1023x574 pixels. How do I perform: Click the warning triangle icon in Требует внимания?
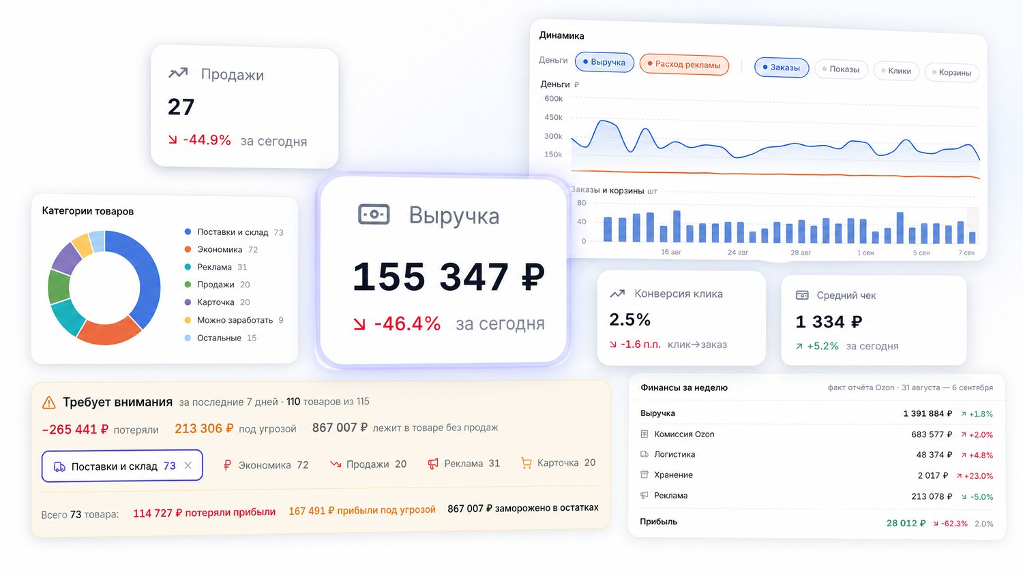(49, 403)
